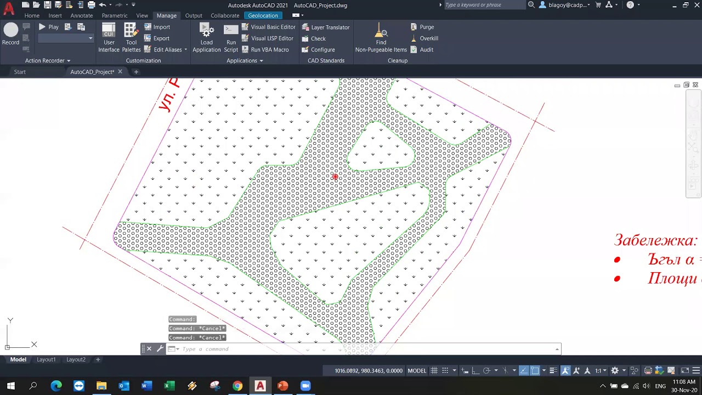702x395 pixels.
Task: Click the Windows Start button
Action: pos(11,386)
